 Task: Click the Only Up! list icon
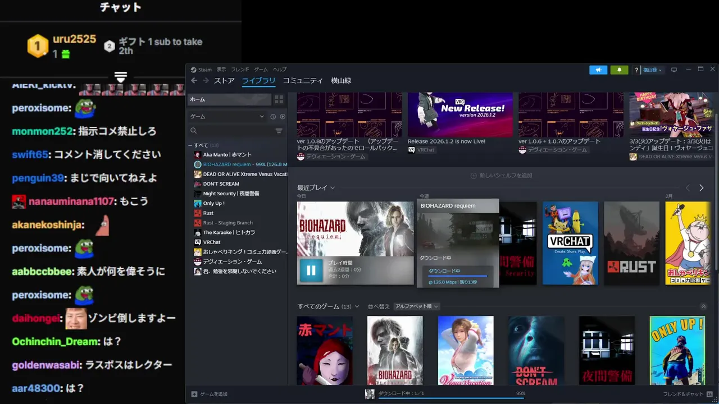click(197, 204)
